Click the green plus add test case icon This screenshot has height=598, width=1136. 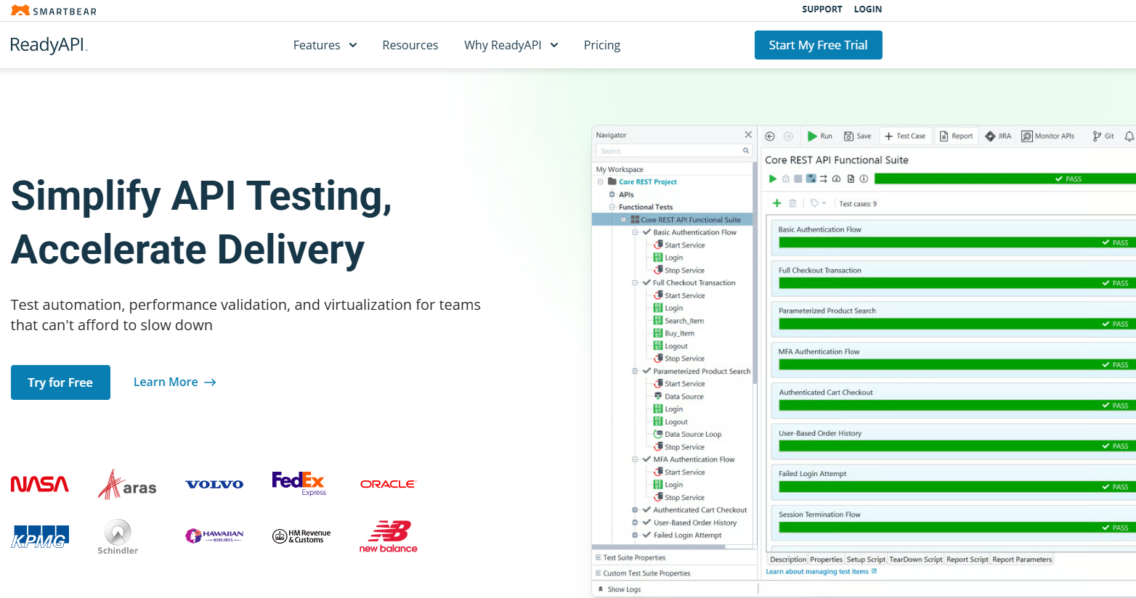(x=776, y=203)
